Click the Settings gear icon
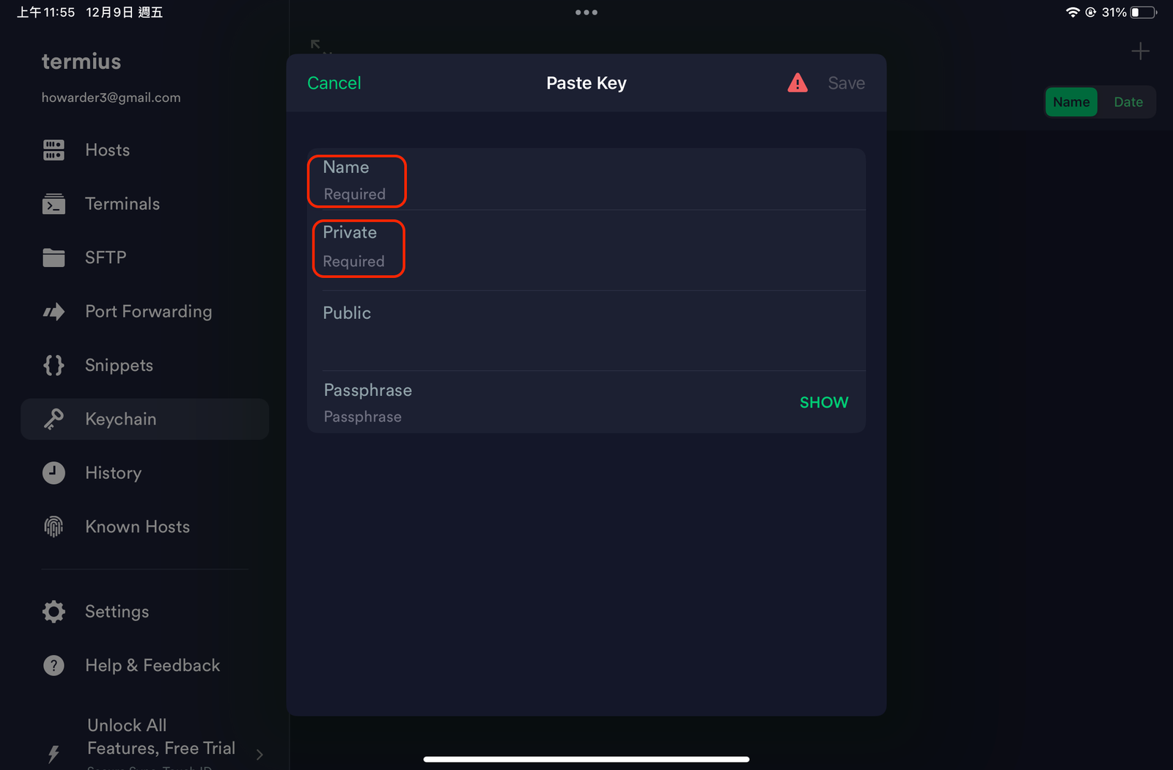Image resolution: width=1173 pixels, height=770 pixels. pos(54,612)
